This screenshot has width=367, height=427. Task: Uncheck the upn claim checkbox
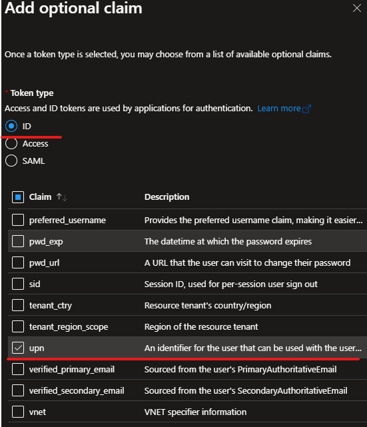18,348
